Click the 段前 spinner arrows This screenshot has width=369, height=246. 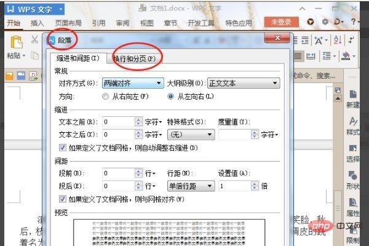pos(138,173)
